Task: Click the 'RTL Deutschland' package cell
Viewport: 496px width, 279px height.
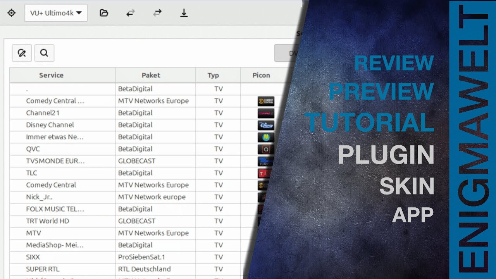Action: coord(145,269)
